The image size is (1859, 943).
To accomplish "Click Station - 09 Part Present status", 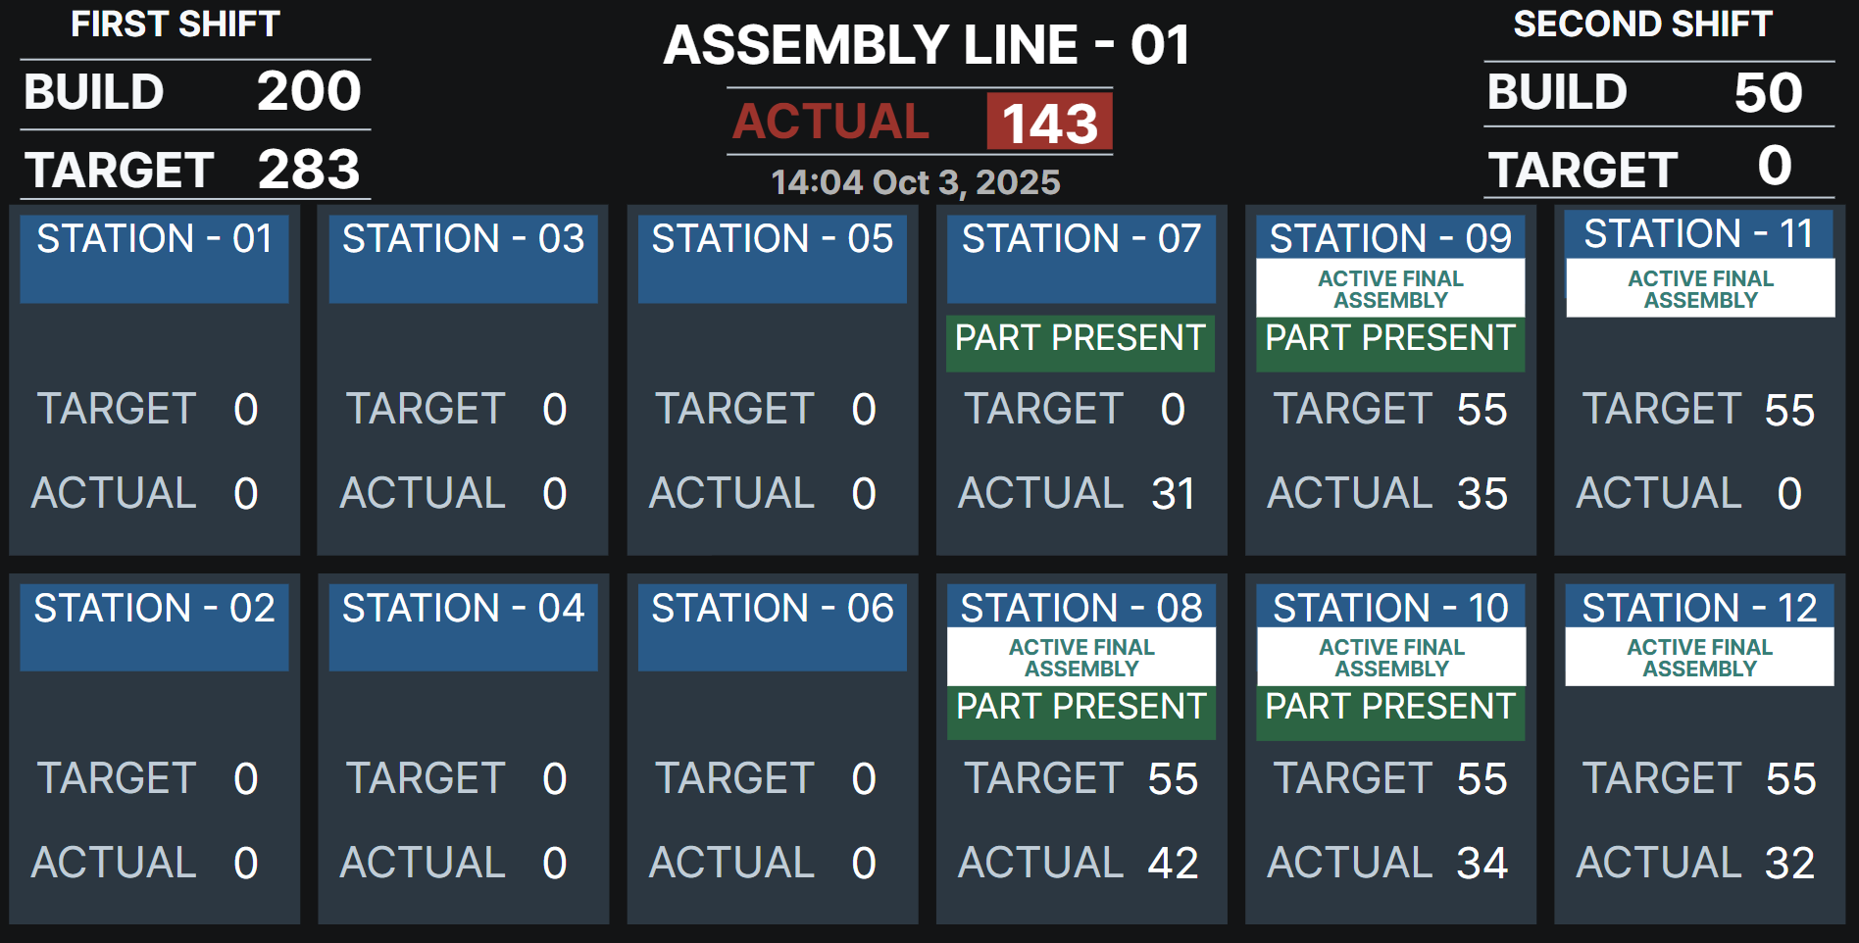I will [1389, 339].
